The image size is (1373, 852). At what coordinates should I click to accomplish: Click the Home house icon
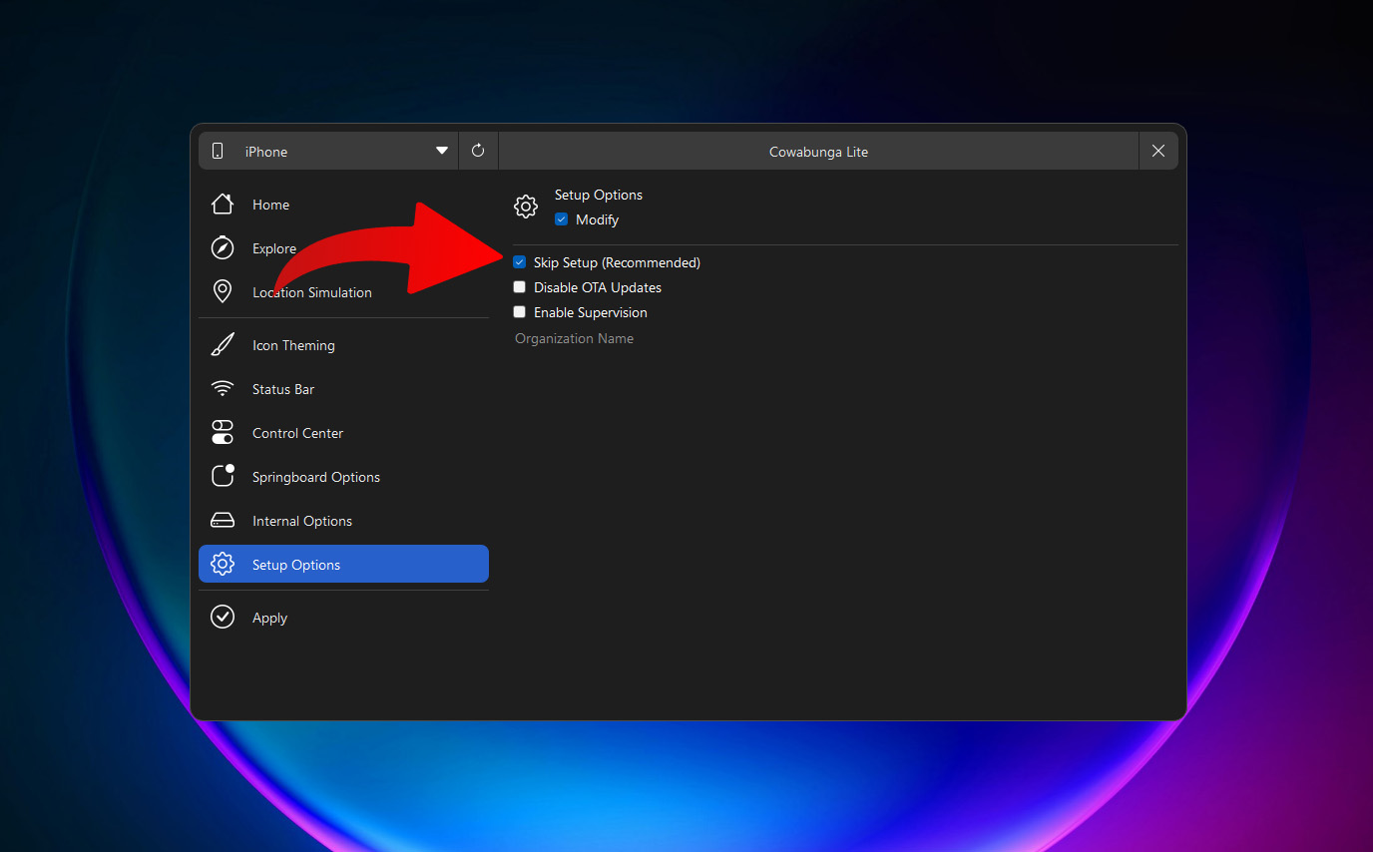pos(223,205)
